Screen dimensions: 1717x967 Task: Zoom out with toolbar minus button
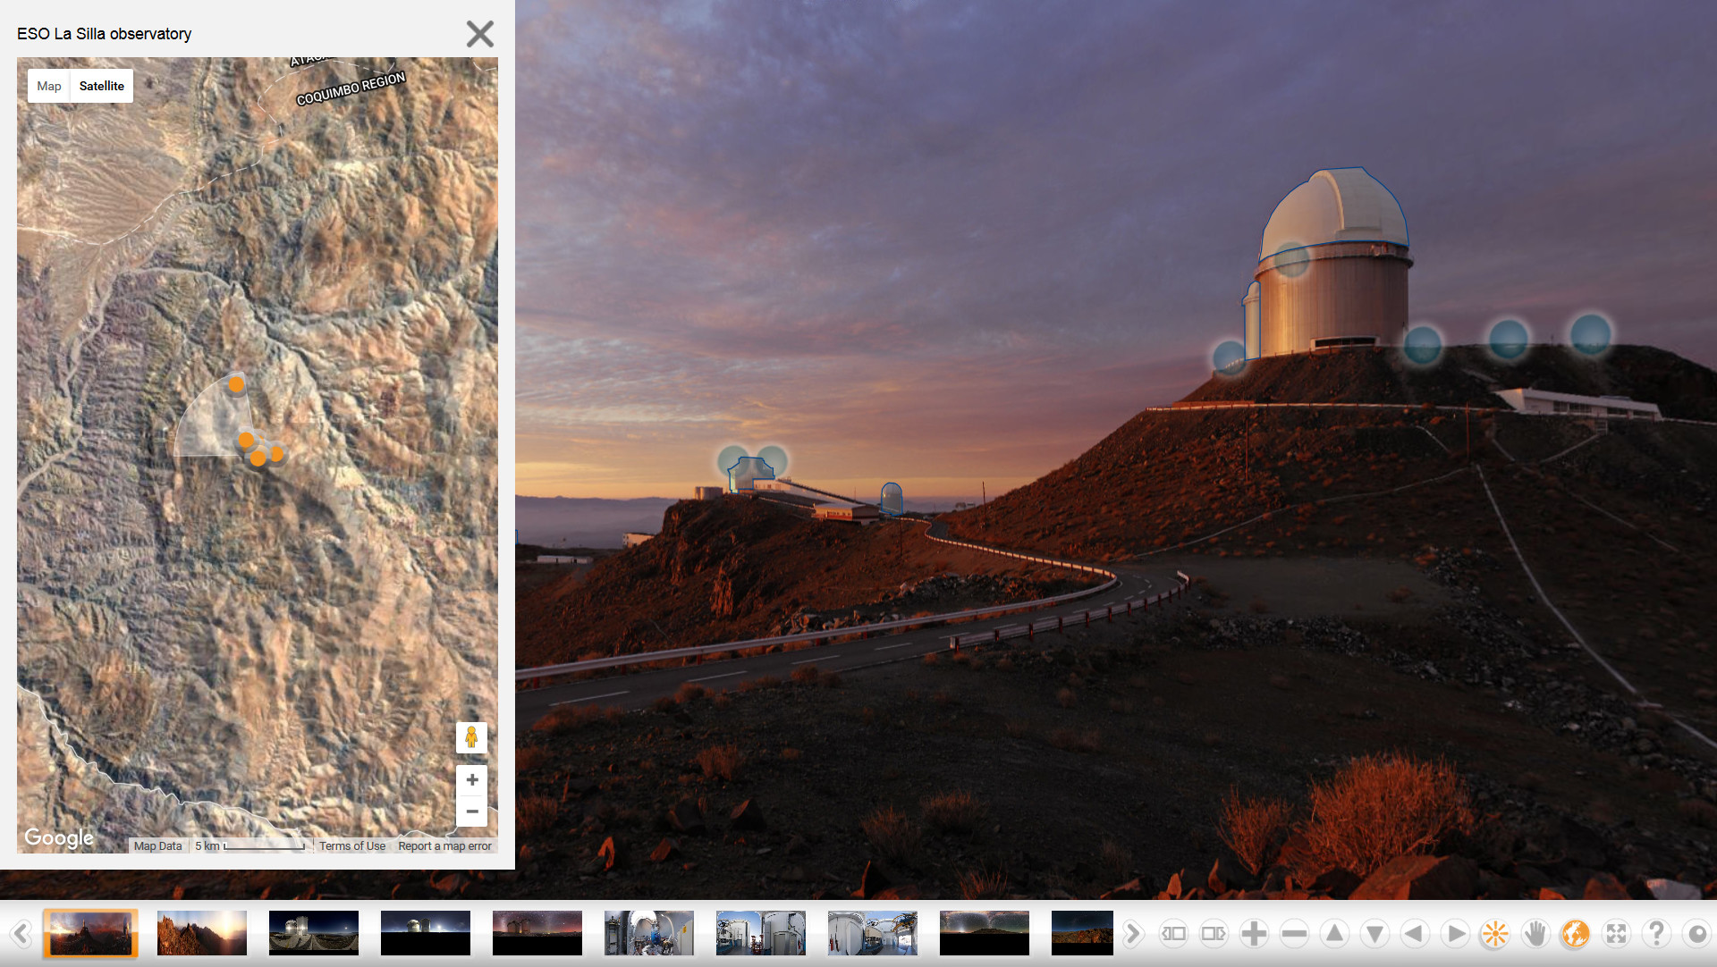(1294, 934)
